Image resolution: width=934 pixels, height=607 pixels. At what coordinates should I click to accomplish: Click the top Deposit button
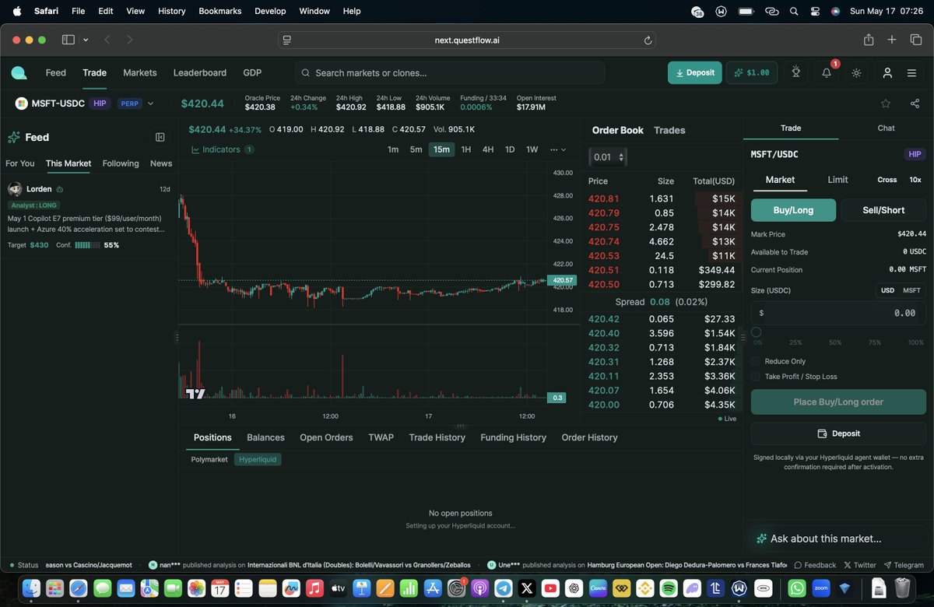tap(695, 72)
